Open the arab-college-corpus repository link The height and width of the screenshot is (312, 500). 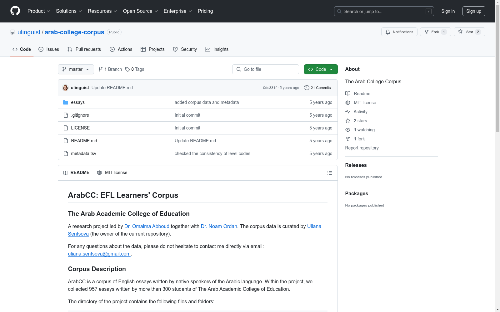click(x=74, y=32)
